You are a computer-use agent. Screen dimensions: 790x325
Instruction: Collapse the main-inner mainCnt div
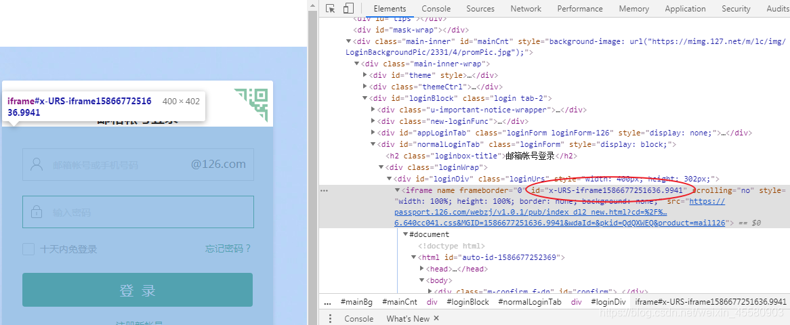(349, 42)
